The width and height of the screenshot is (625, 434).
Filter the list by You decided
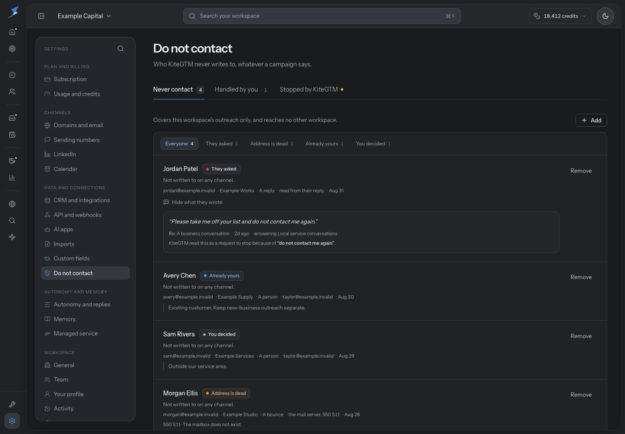click(373, 144)
